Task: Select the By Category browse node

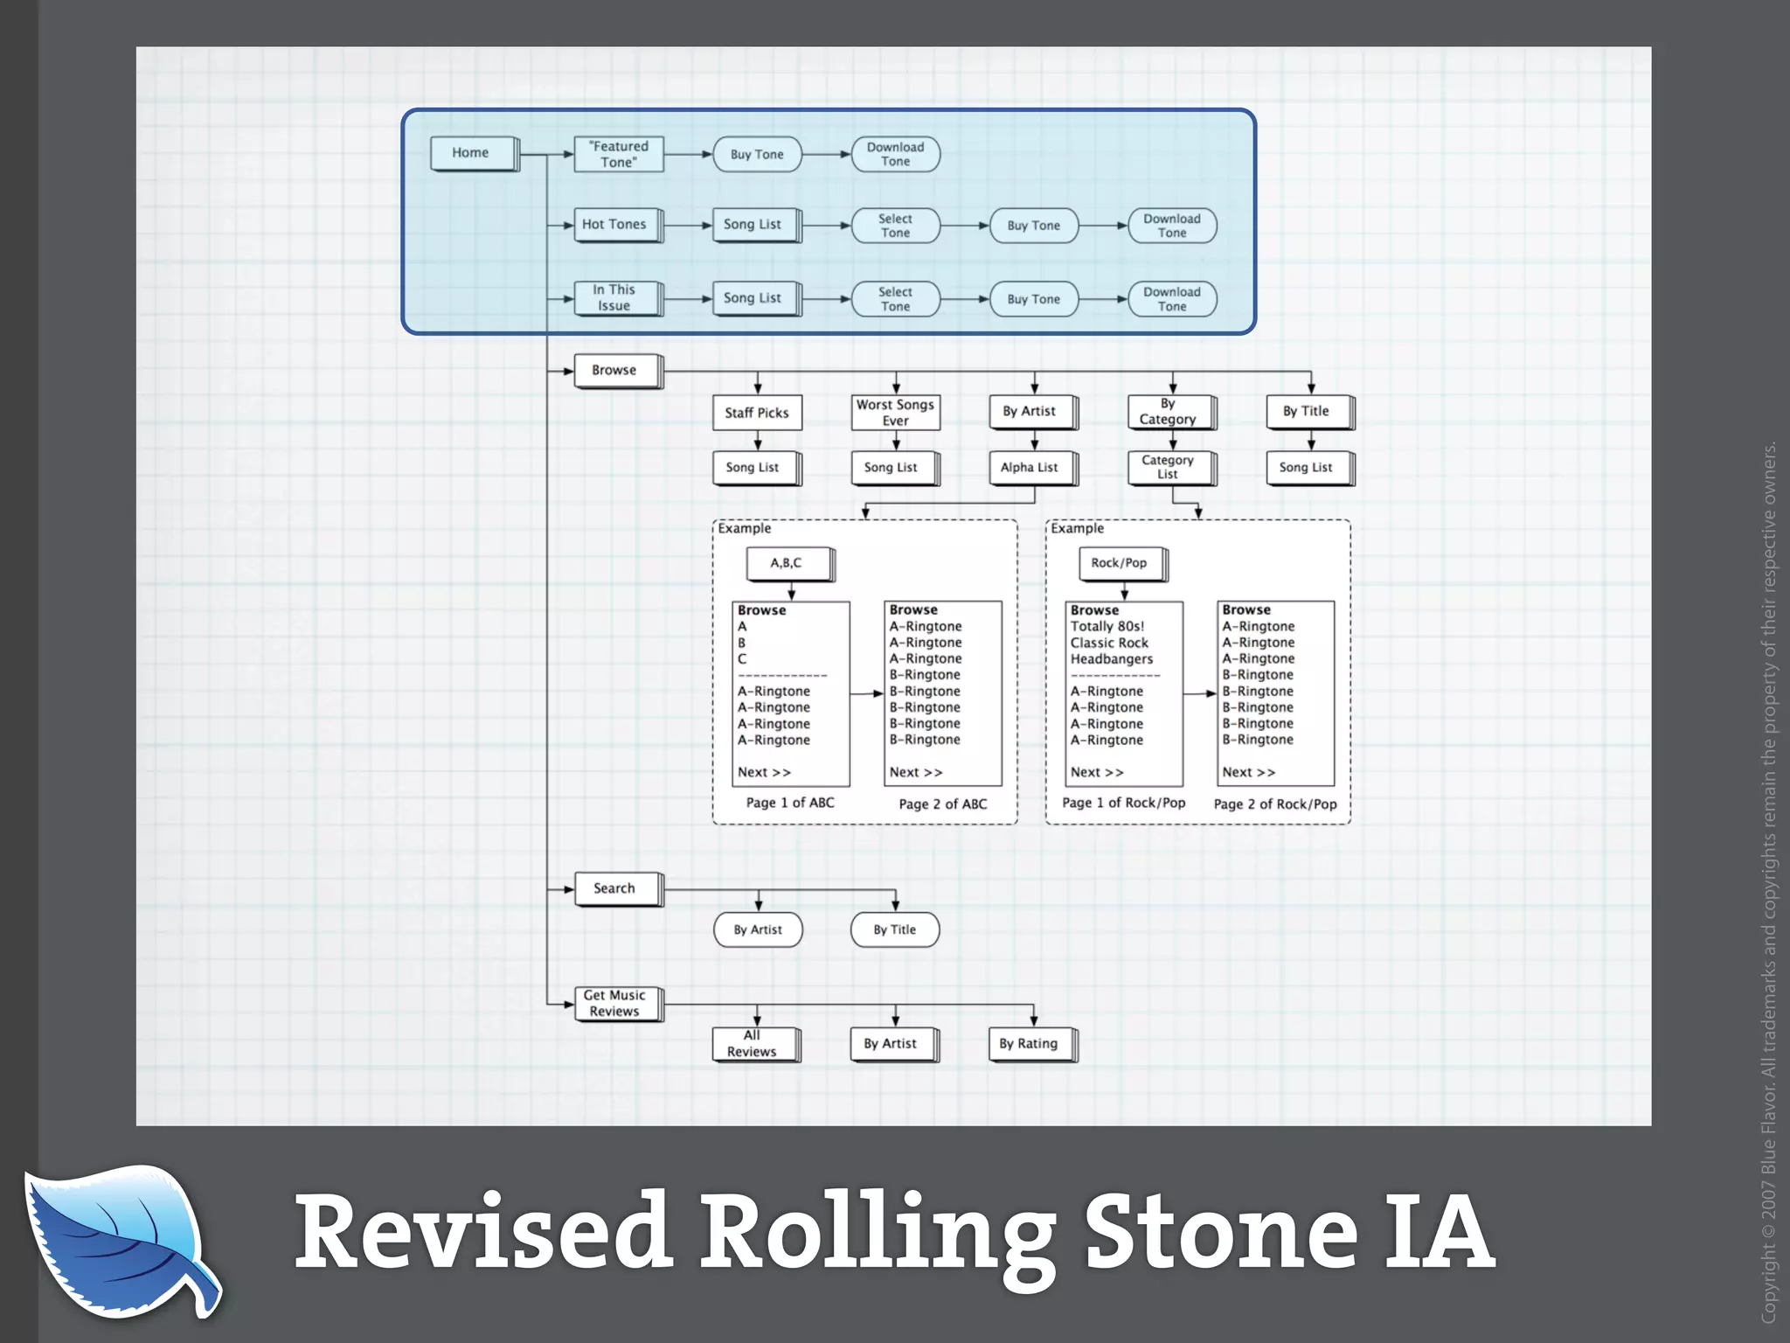Action: (1169, 412)
